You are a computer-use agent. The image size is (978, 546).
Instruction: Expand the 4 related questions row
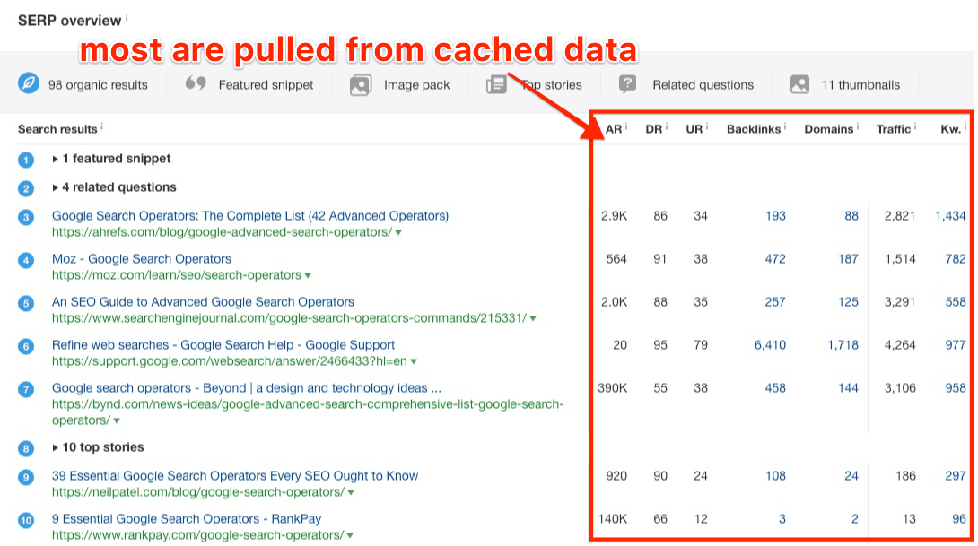[x=114, y=187]
